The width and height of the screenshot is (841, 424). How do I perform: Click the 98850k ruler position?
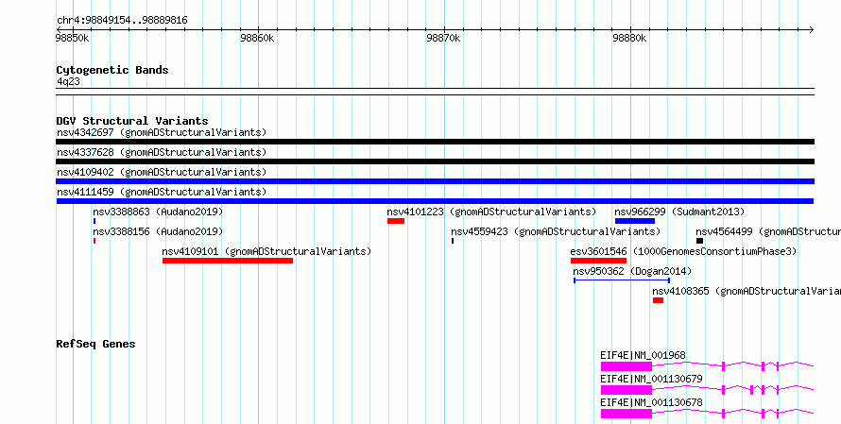[x=72, y=39]
